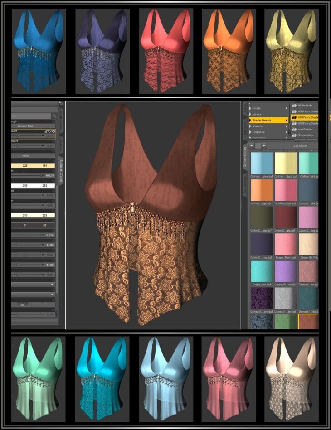Open the DS Defaults folder
The height and width of the screenshot is (430, 331).
[305, 105]
